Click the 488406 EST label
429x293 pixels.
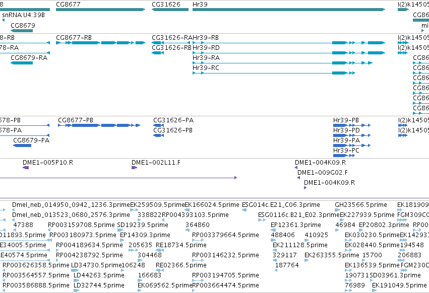(283, 235)
